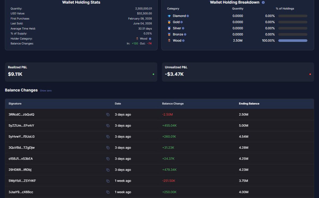Click the red dot in Unrealized P&L card
Image resolution: width=319 pixels, height=198 pixels.
click(310, 74)
